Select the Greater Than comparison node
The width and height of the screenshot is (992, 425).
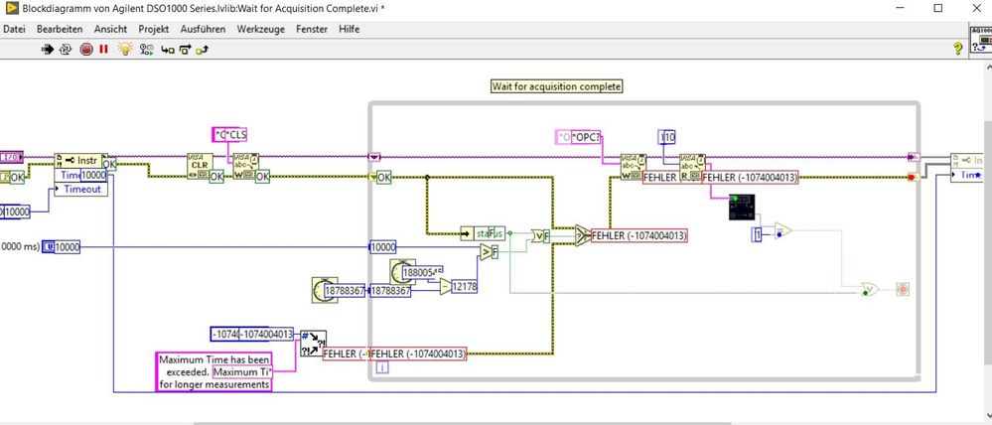tap(488, 253)
